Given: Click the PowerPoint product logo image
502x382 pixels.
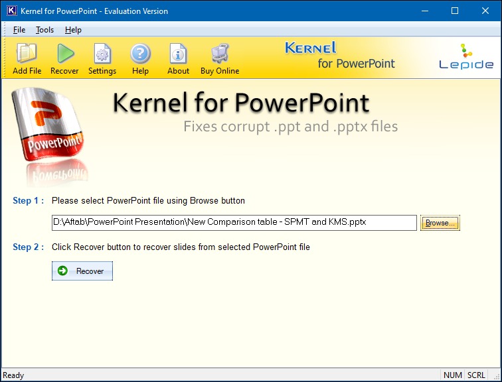Looking at the screenshot, I should pyautogui.click(x=48, y=137).
